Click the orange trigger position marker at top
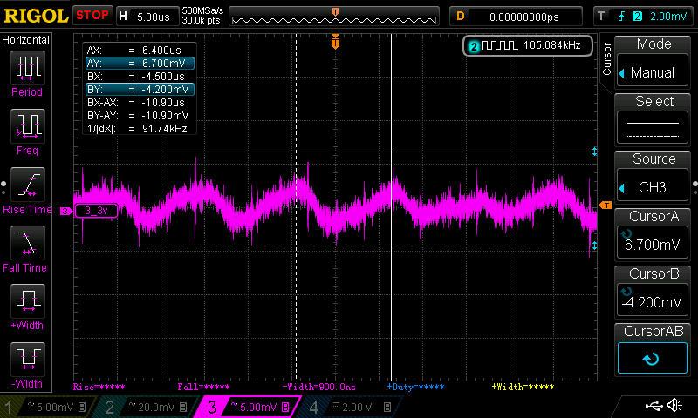698x418 pixels. pyautogui.click(x=336, y=42)
